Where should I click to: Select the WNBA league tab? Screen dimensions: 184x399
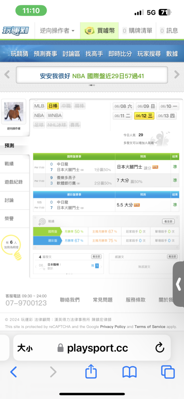tap(55, 115)
